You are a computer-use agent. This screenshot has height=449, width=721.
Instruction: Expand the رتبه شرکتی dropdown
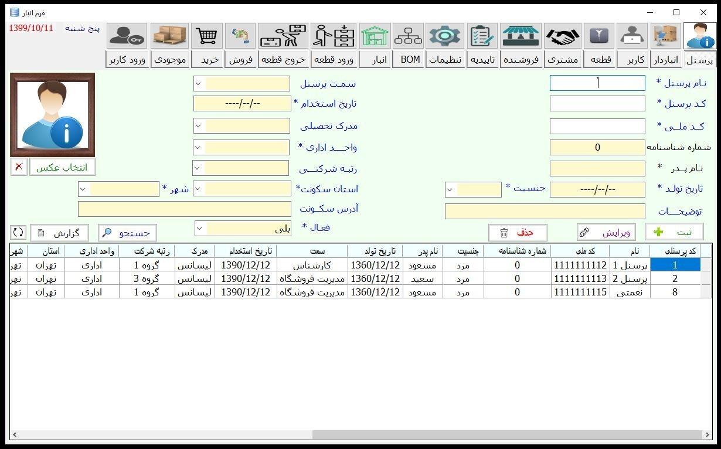pos(198,169)
